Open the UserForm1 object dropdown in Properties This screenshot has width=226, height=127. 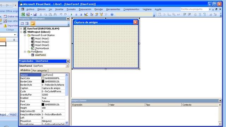(67, 66)
